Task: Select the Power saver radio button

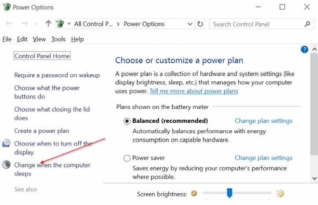Action: [x=127, y=158]
